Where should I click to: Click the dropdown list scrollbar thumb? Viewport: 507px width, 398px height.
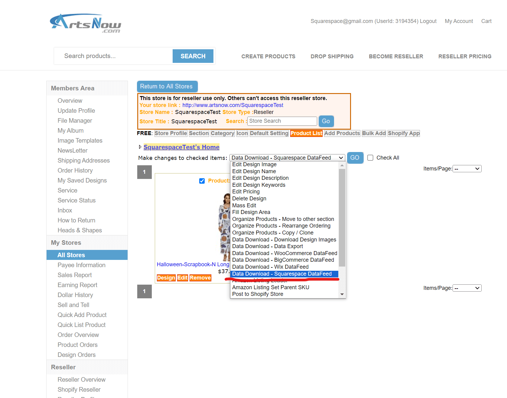point(342,218)
